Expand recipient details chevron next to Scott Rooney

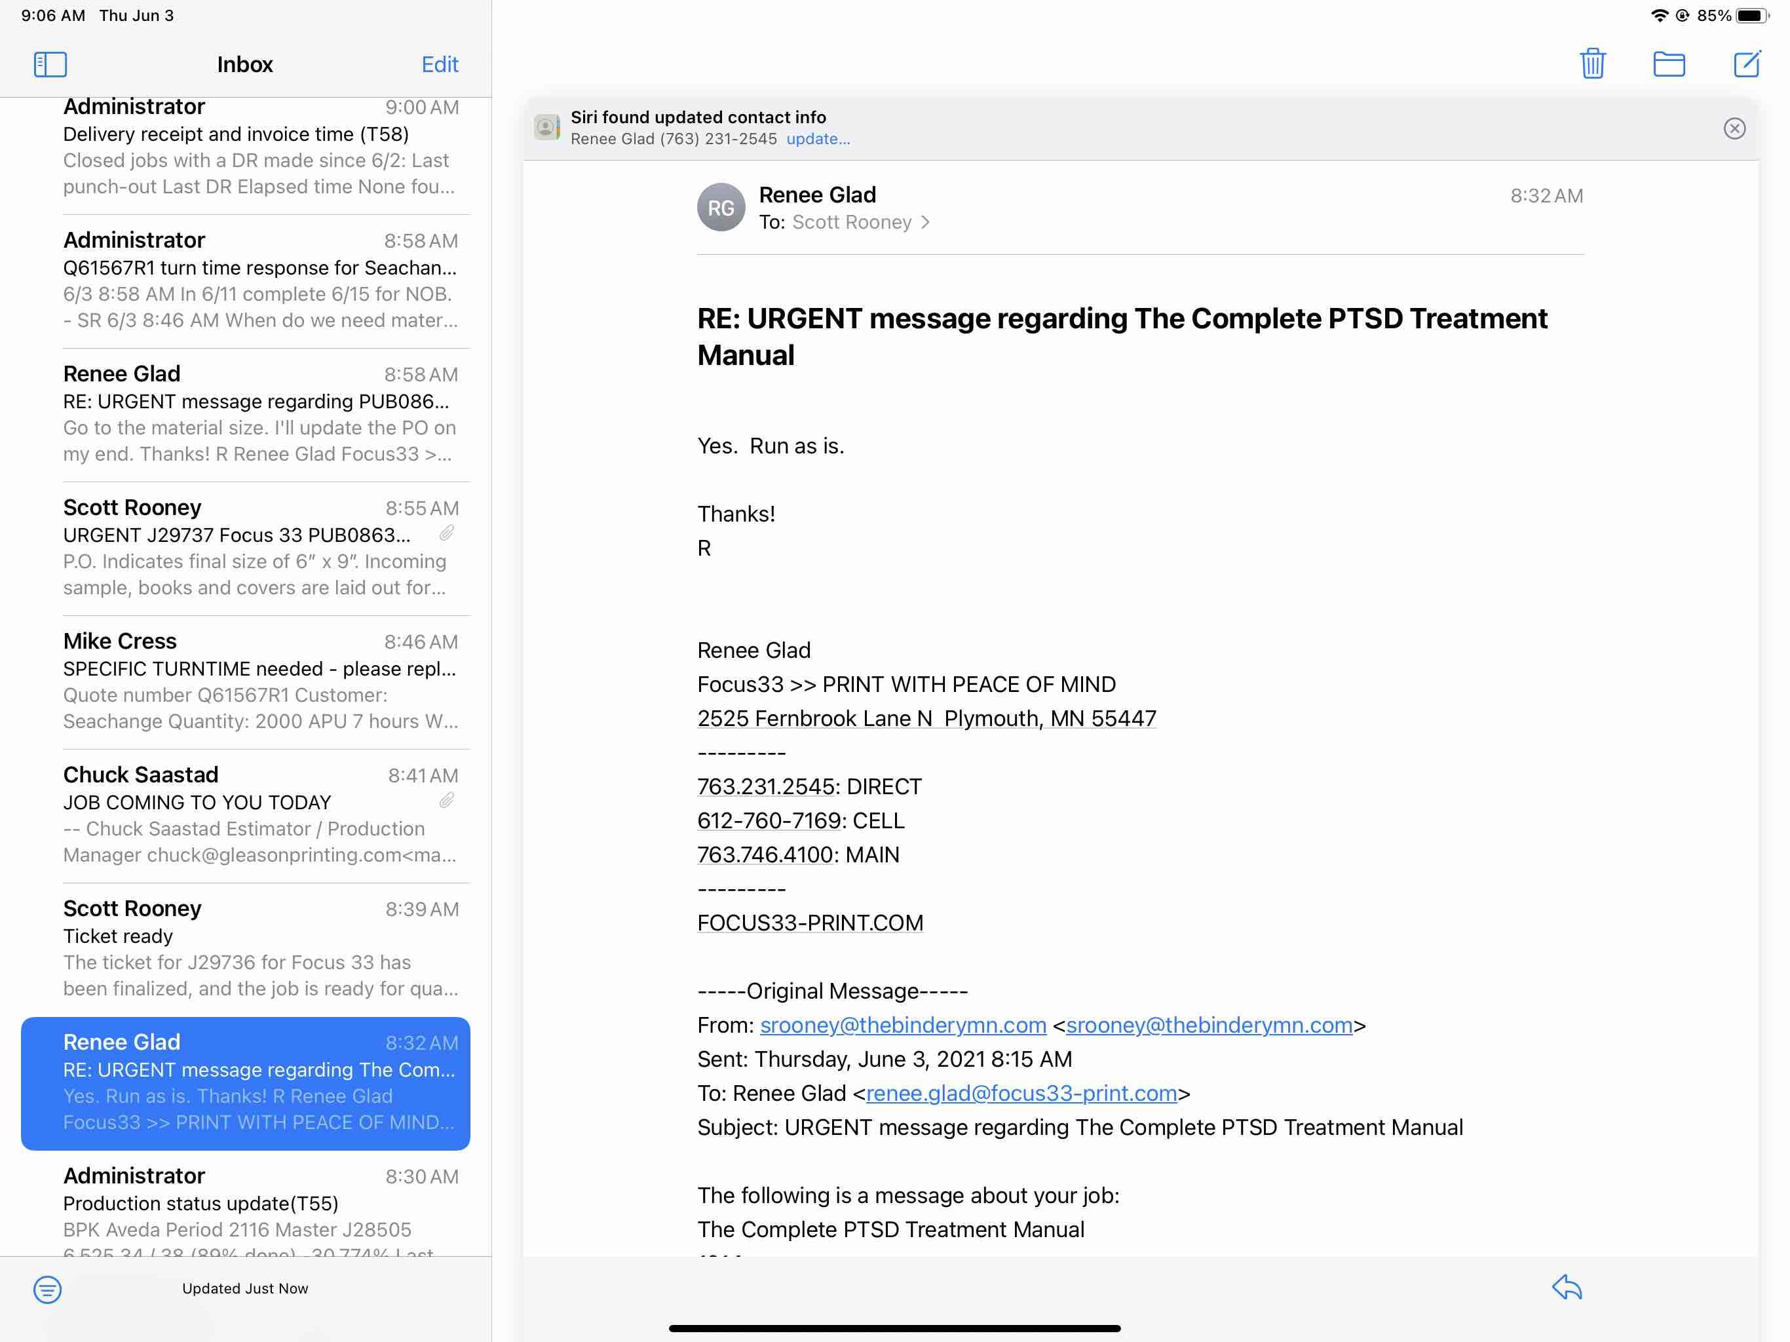pos(925,223)
